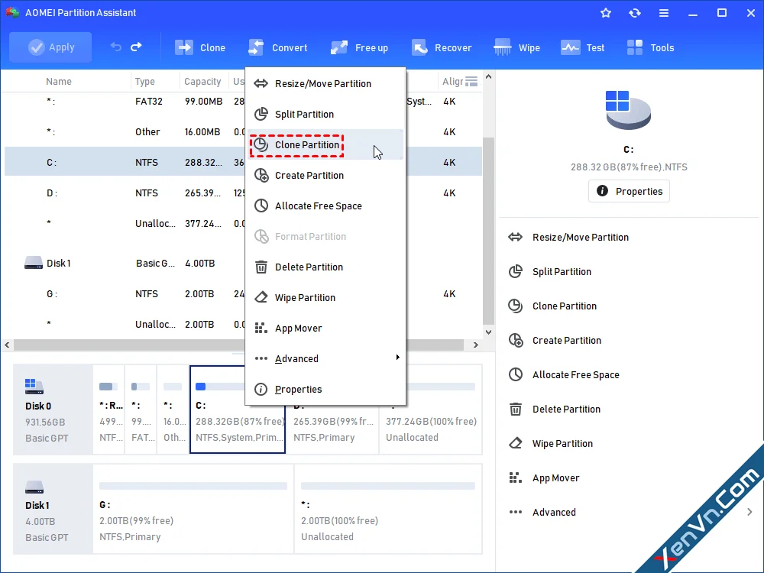Open the Wipe toolbar menu

[516, 47]
